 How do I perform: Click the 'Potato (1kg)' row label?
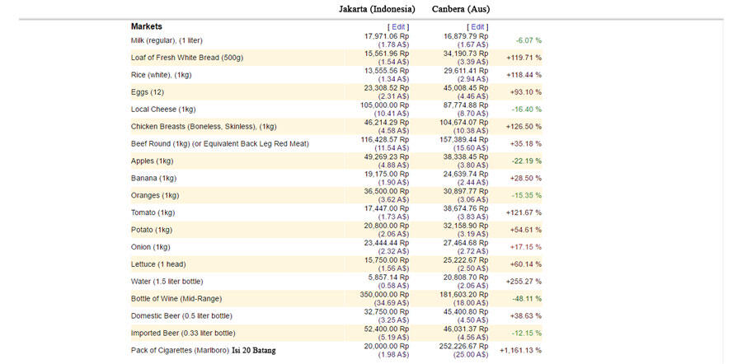[x=152, y=230]
